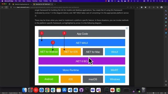The height and width of the screenshot is (94, 168).
Task: Launch Terminal from the Dock
Action: coord(87,90)
